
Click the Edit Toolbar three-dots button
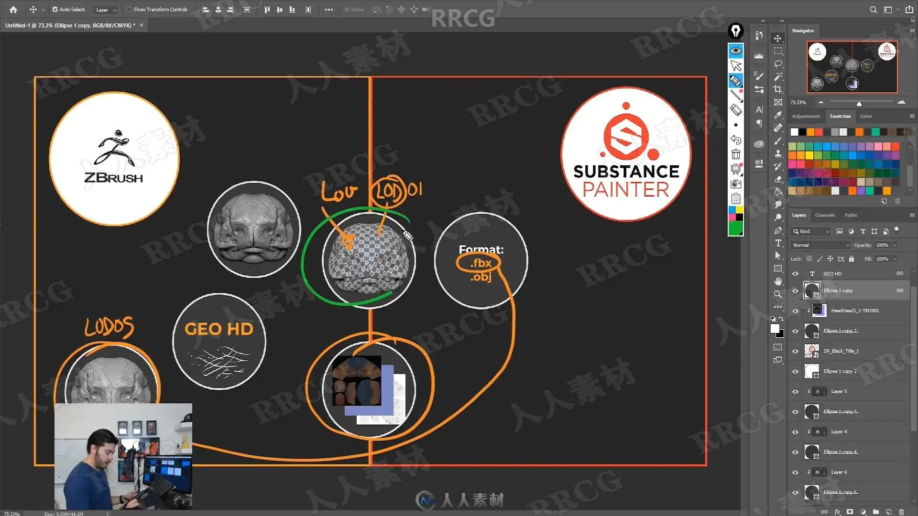point(778,307)
